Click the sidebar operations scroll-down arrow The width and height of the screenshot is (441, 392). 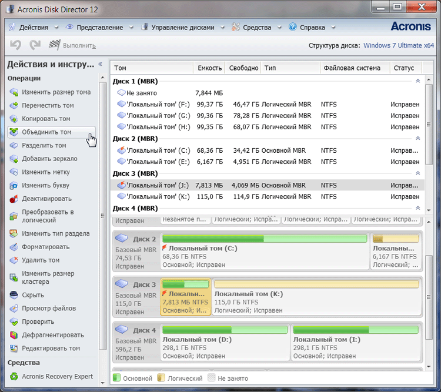coord(102,383)
